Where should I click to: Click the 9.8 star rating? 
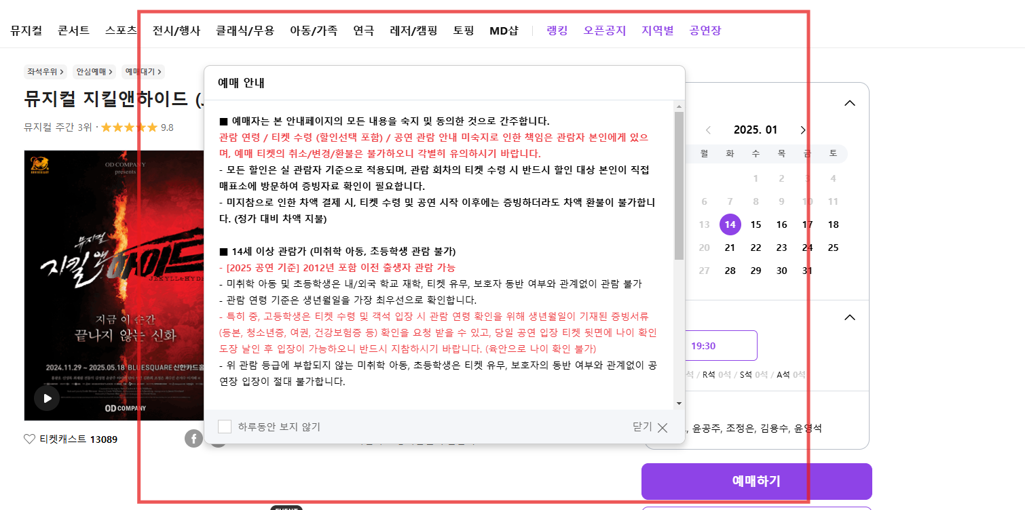tap(137, 127)
